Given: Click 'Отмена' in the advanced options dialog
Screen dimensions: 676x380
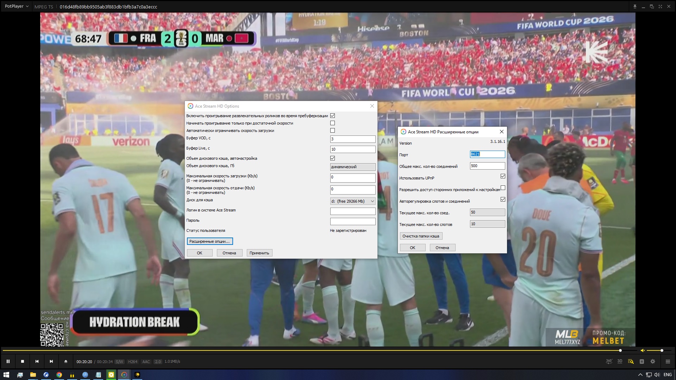Looking at the screenshot, I should pyautogui.click(x=443, y=248).
